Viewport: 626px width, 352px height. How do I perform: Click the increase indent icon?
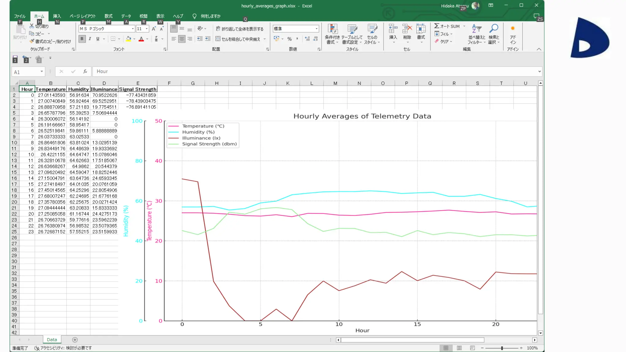coord(208,39)
